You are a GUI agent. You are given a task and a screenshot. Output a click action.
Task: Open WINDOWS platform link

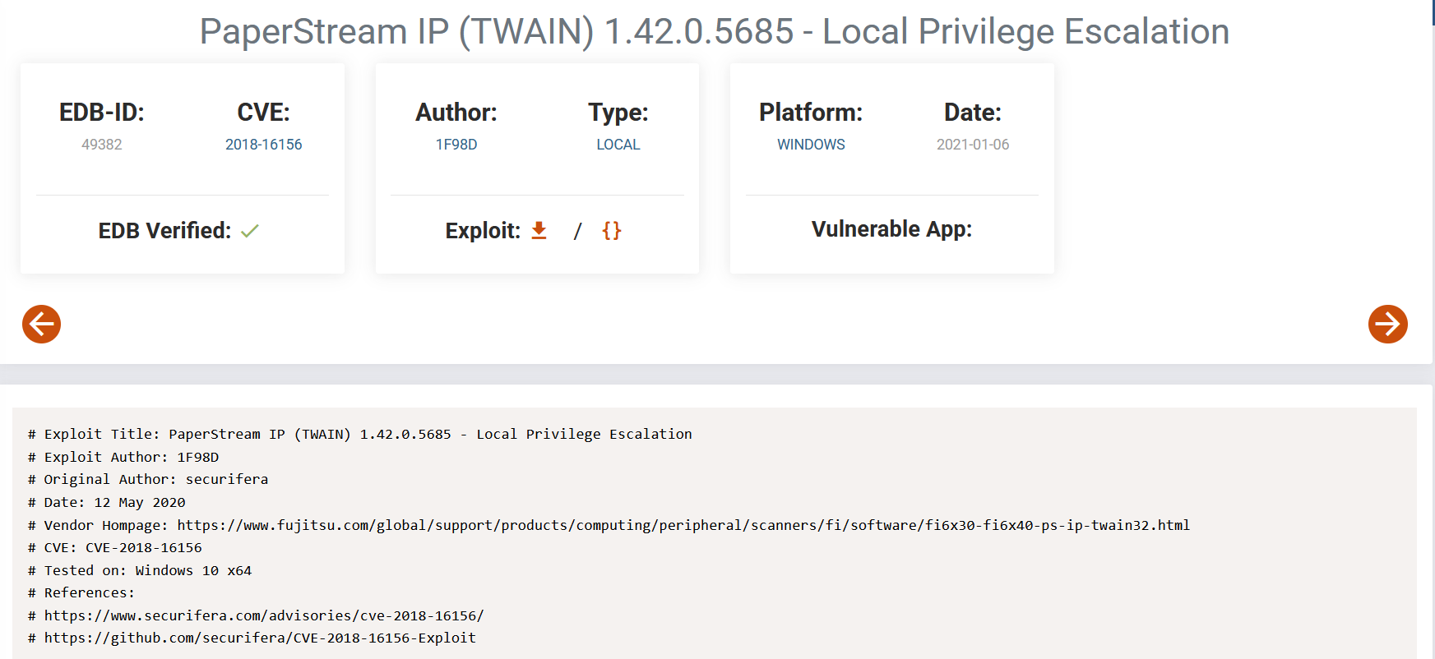point(811,145)
